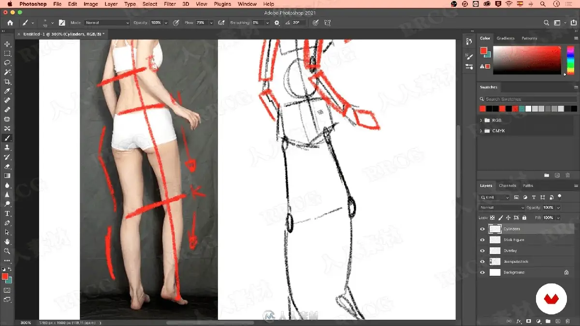The image size is (580, 326).
Task: Open the Filter menu
Action: click(x=170, y=4)
